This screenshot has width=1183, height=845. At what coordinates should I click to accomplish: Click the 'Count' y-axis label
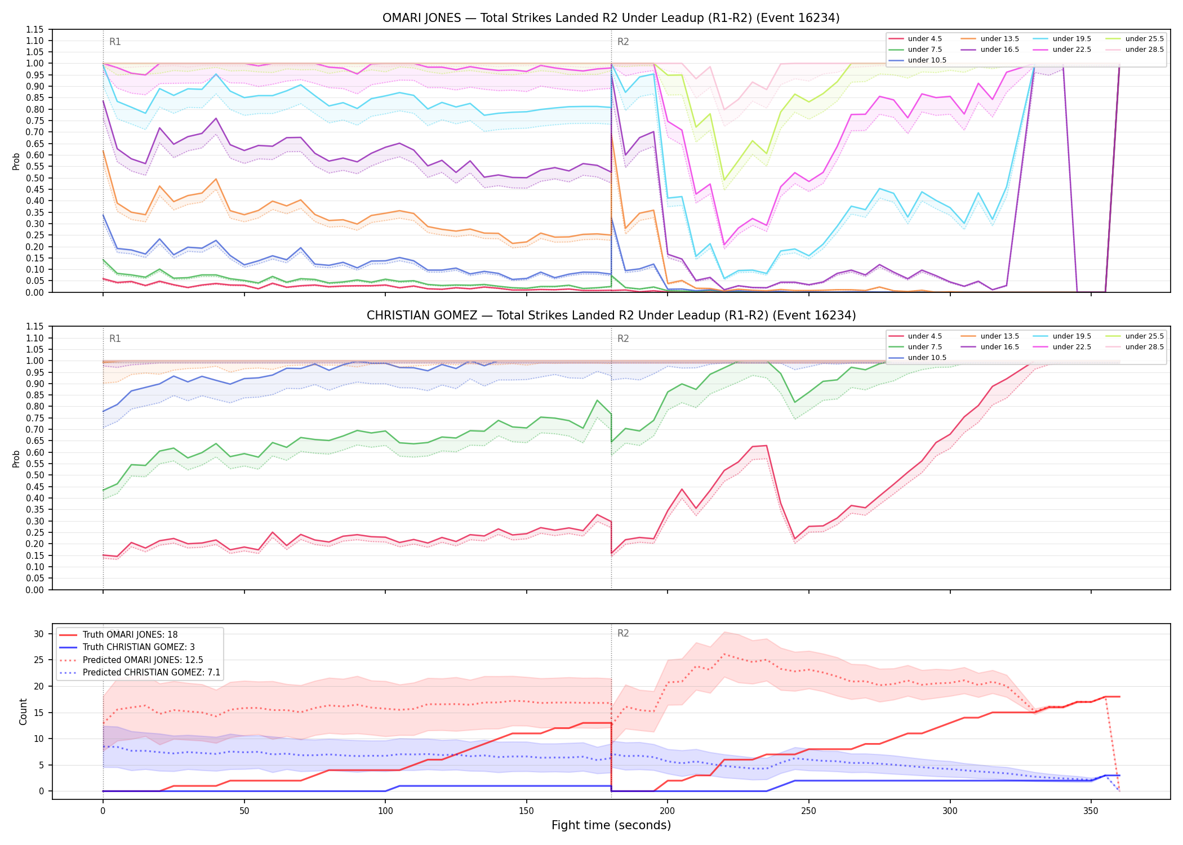(23, 711)
